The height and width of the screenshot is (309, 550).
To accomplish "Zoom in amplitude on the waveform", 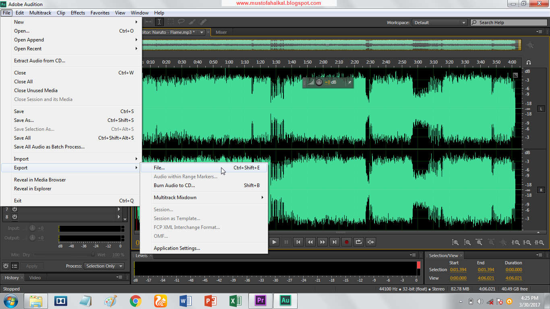I will pyautogui.click(x=455, y=242).
